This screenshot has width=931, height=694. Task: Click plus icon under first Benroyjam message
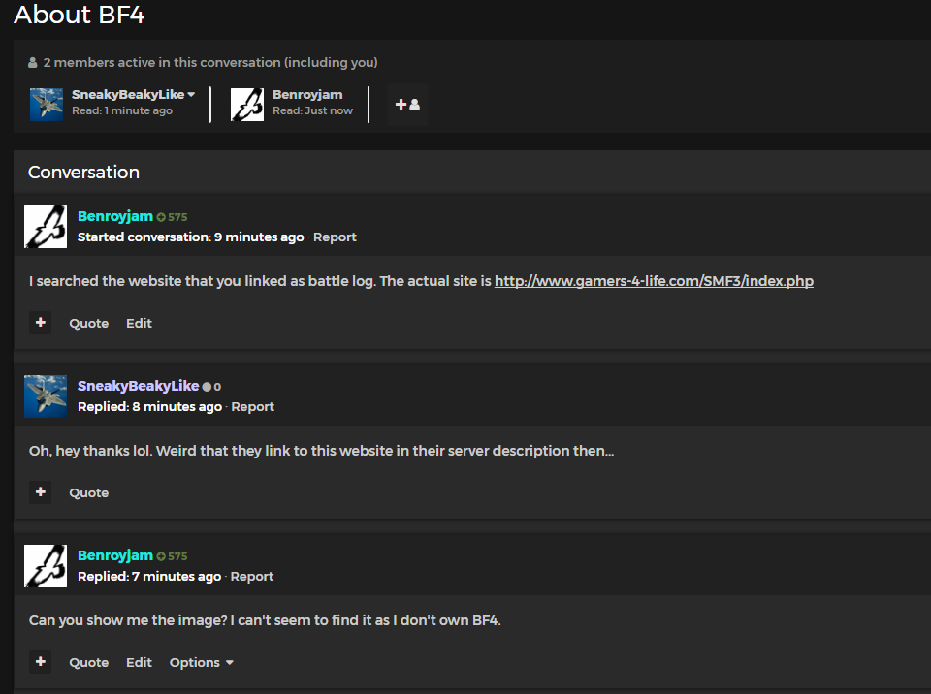click(x=40, y=323)
